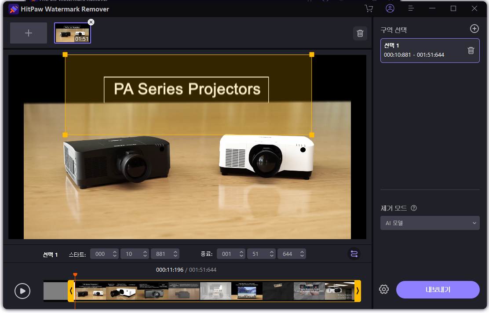Click the timeline left trim handle

point(71,291)
